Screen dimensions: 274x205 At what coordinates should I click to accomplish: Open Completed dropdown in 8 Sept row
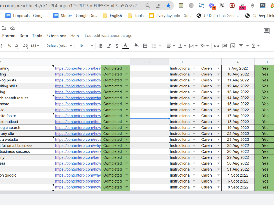pyautogui.click(x=127, y=187)
